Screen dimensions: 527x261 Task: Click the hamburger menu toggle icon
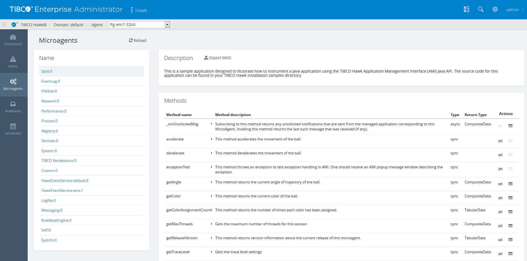[4, 25]
